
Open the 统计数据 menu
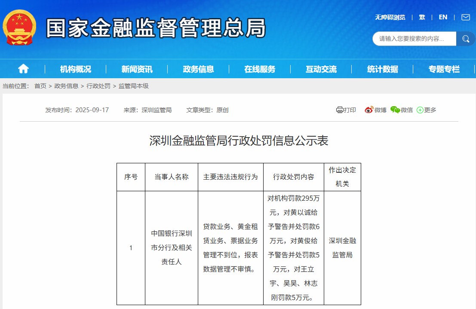[x=382, y=69]
